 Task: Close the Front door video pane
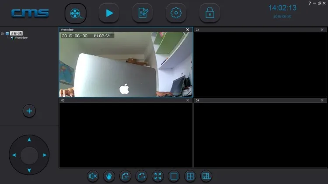click(188, 30)
